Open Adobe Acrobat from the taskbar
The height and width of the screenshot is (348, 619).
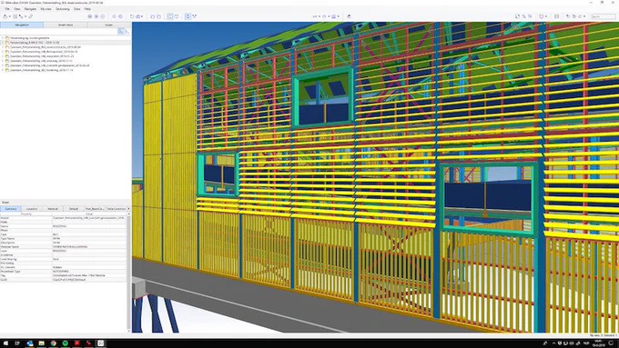pos(77,343)
